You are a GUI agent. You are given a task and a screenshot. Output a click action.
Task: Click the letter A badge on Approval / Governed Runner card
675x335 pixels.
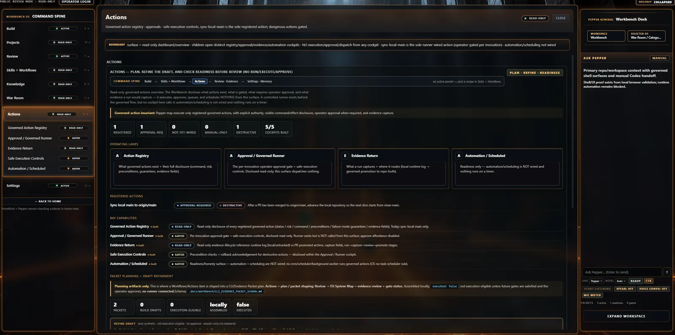click(231, 156)
